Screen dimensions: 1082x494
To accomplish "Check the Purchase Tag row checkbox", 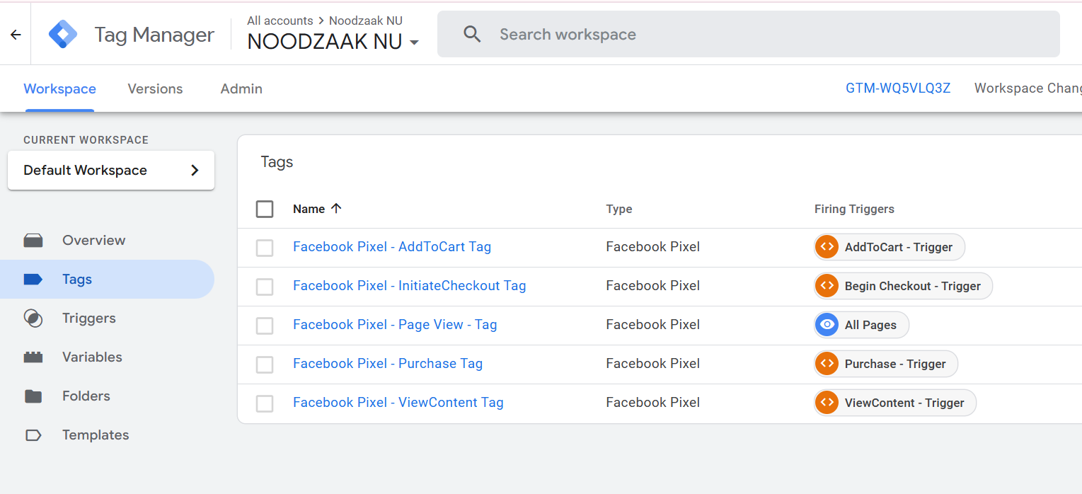I will (265, 364).
